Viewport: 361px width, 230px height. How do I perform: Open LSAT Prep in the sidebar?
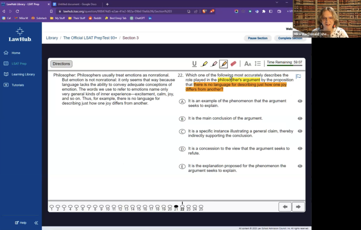coord(19,64)
